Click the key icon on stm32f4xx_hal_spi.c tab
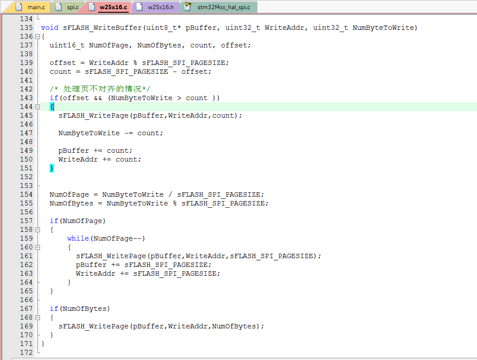 tap(188, 7)
